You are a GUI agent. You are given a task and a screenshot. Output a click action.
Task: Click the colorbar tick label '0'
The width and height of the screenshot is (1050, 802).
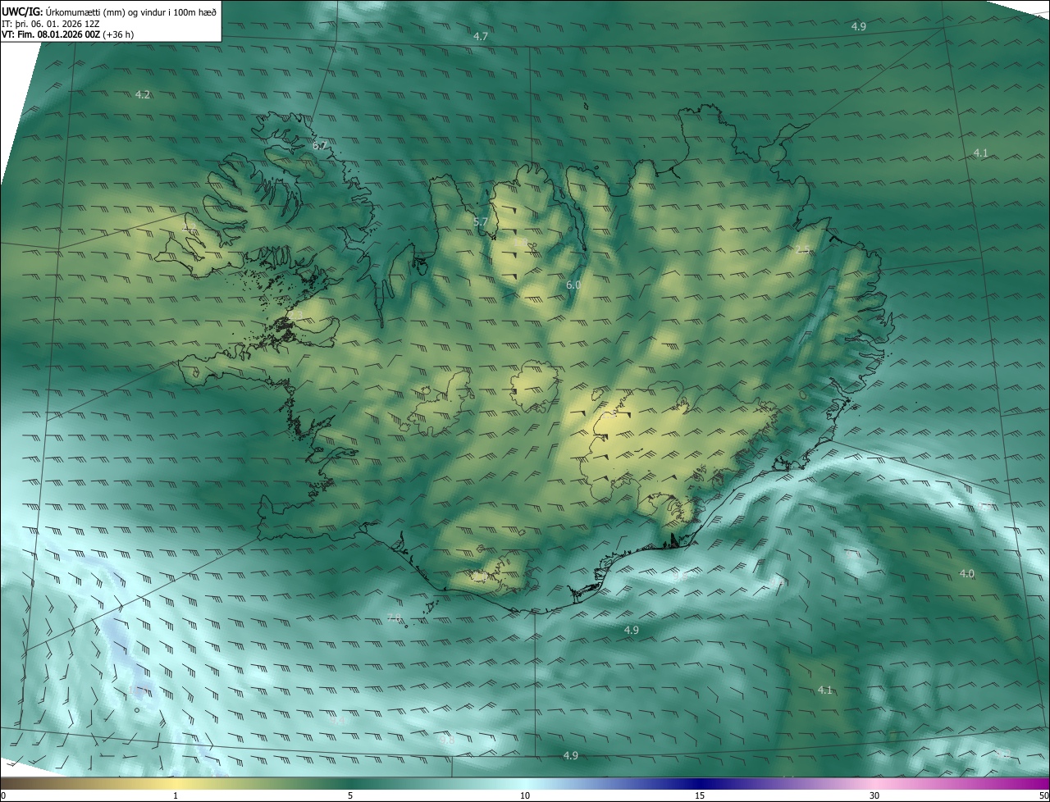point(3,796)
